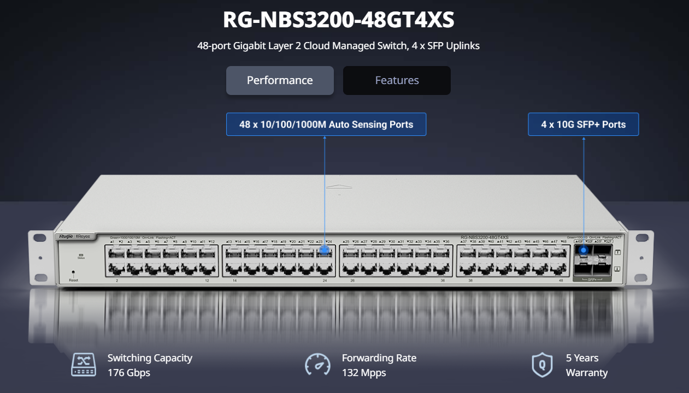
Task: Click the model label printed on the switch
Action: click(485, 237)
